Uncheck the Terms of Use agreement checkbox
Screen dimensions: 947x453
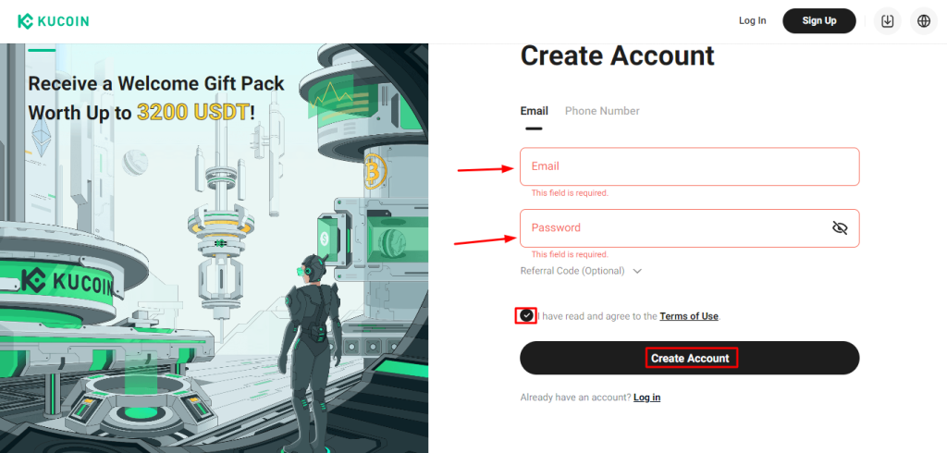(527, 315)
